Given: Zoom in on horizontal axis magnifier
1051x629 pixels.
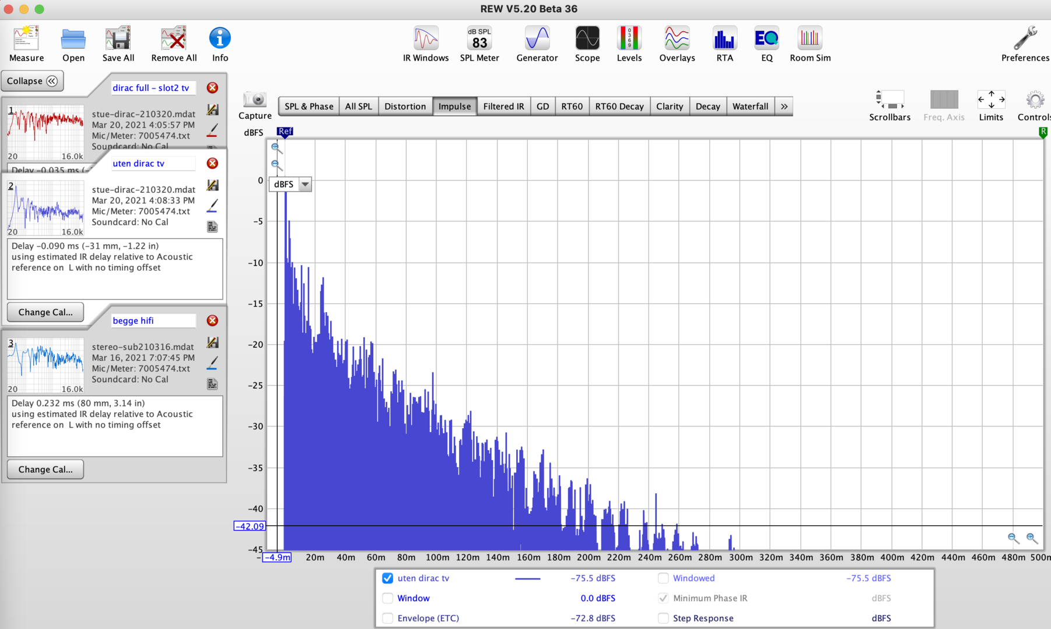Looking at the screenshot, I should 1032,538.
